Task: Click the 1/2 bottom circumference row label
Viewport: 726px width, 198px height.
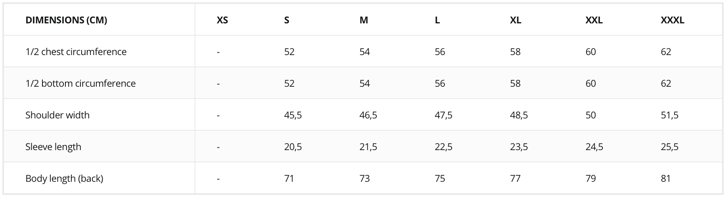Action: tap(80, 83)
